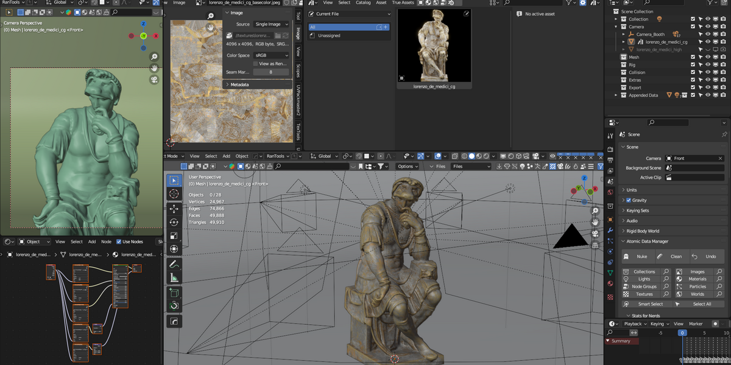Open the World properties tab icon
Viewport: 731px width, 365px height.
pos(610,192)
